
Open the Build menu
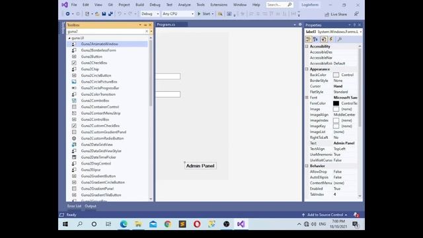139,5
